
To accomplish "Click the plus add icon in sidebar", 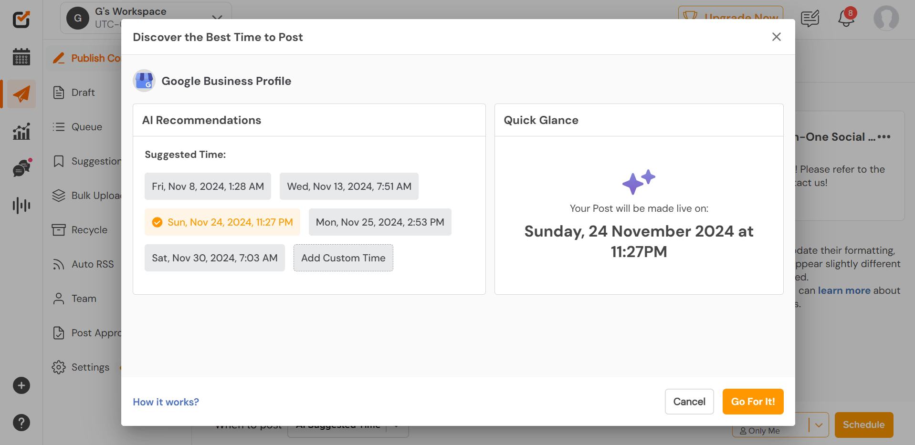I will click(21, 385).
